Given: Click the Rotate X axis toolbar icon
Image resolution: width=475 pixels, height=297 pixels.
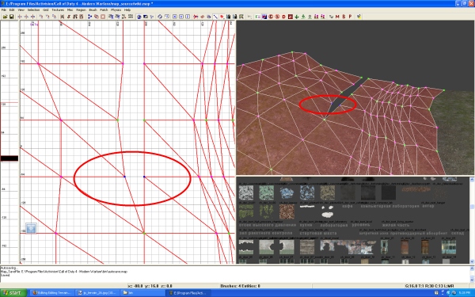Looking at the screenshot, I should pos(40,17).
